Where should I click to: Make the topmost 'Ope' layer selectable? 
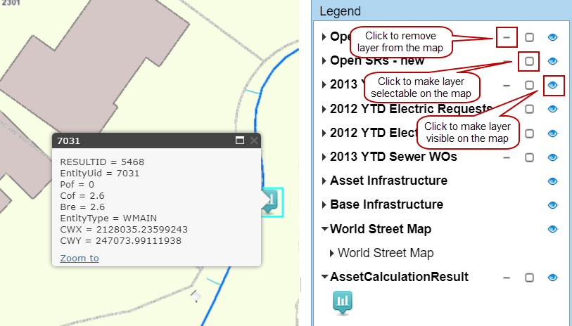coord(529,37)
